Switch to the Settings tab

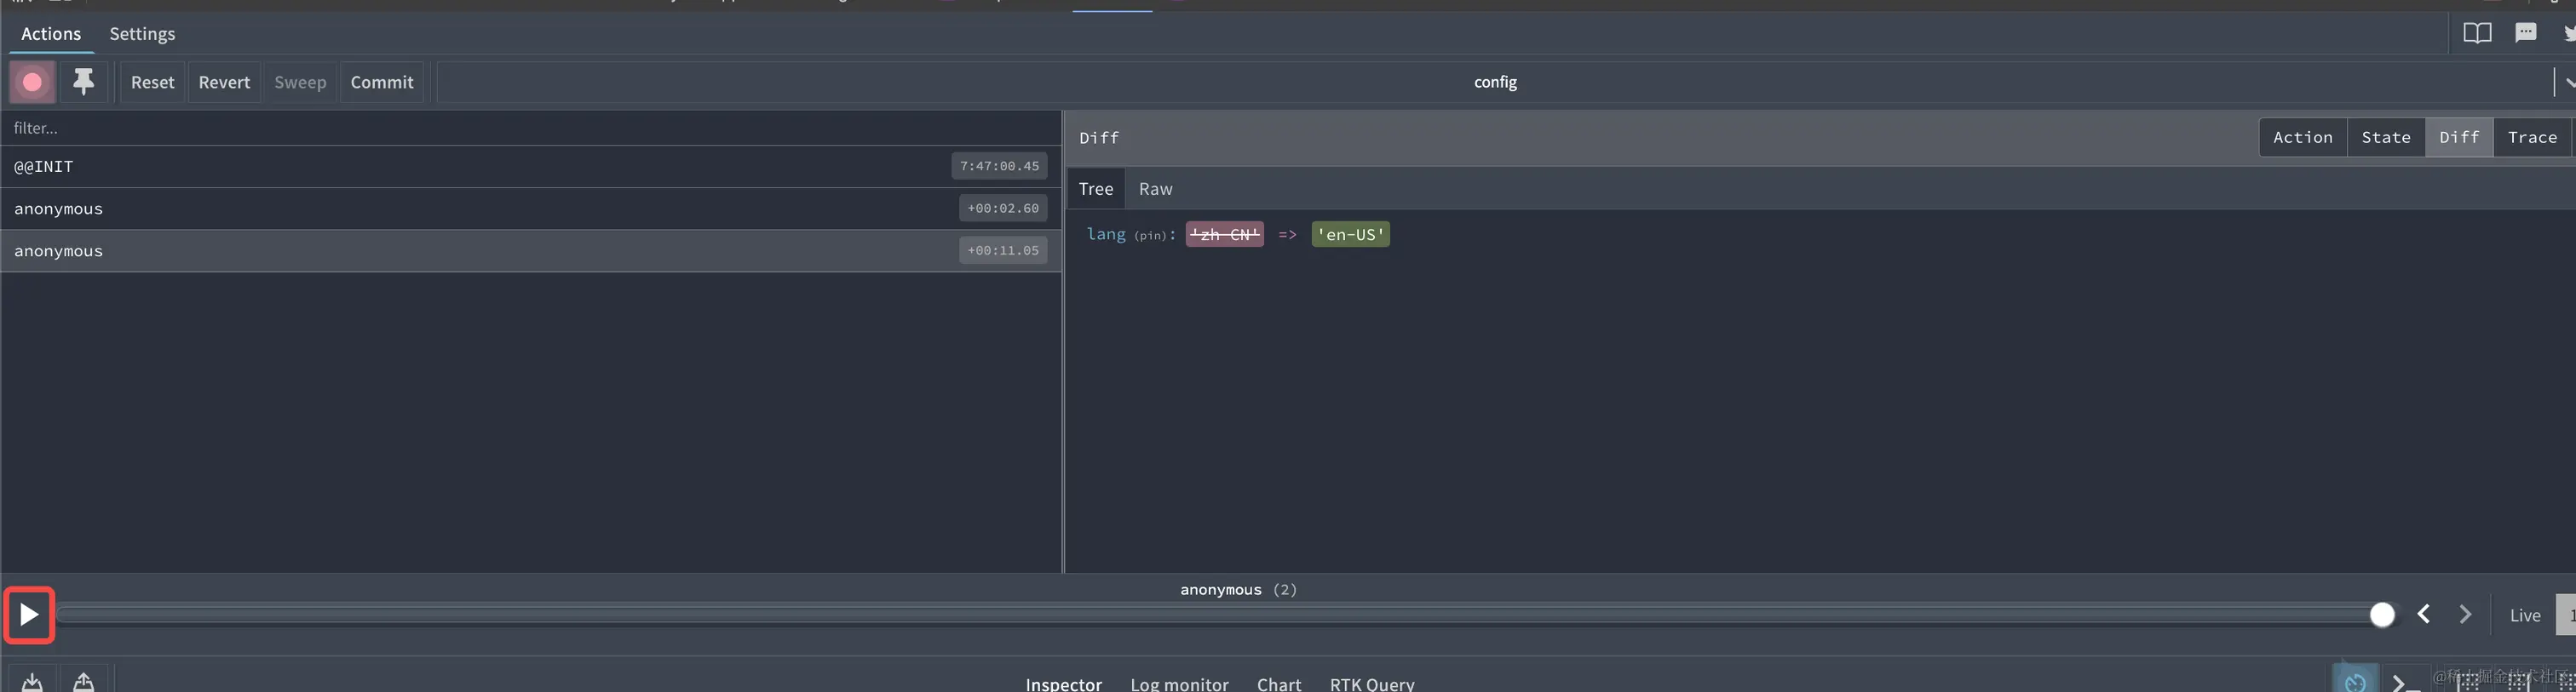(142, 34)
